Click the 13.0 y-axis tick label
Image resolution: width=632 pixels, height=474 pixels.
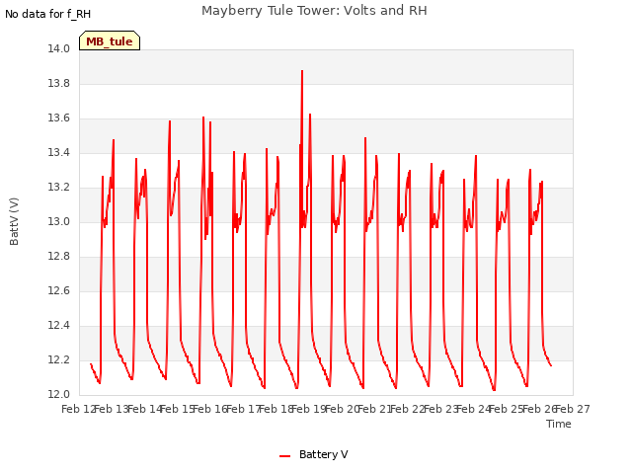click(x=58, y=221)
